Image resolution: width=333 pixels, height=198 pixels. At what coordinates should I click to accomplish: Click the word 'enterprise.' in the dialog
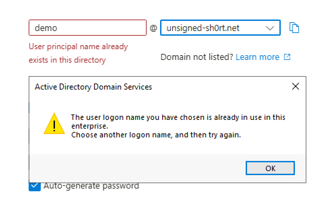(x=89, y=126)
